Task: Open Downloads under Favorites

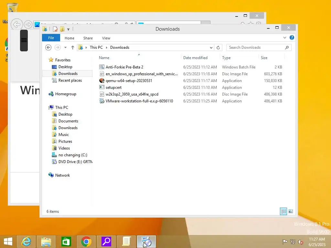Action: pyautogui.click(x=68, y=74)
